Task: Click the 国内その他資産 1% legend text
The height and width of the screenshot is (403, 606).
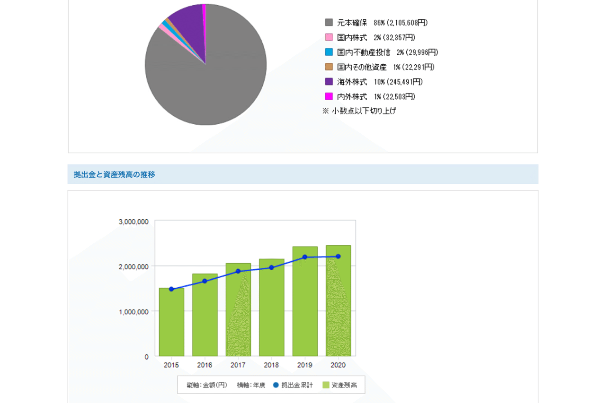Action: click(386, 67)
